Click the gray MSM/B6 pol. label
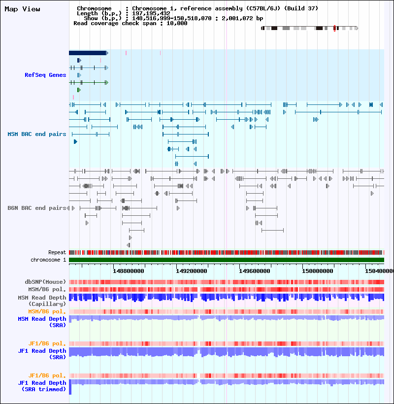 [x=47, y=289]
